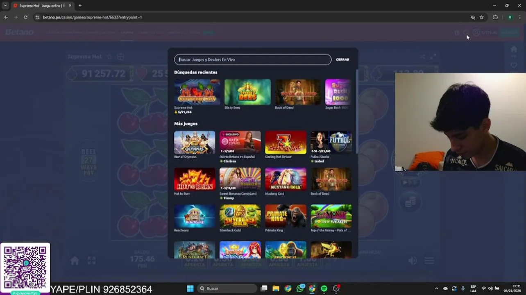The width and height of the screenshot is (526, 295).
Task: Click the home icon in the game bar
Action: tap(75, 261)
